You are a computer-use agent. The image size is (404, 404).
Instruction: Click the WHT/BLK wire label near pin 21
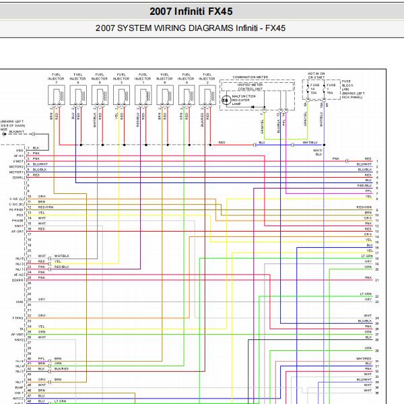62,256
